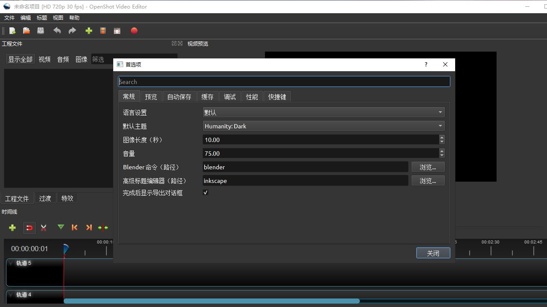
Task: Increase 音量 with the stepper arrow
Action: [441, 151]
